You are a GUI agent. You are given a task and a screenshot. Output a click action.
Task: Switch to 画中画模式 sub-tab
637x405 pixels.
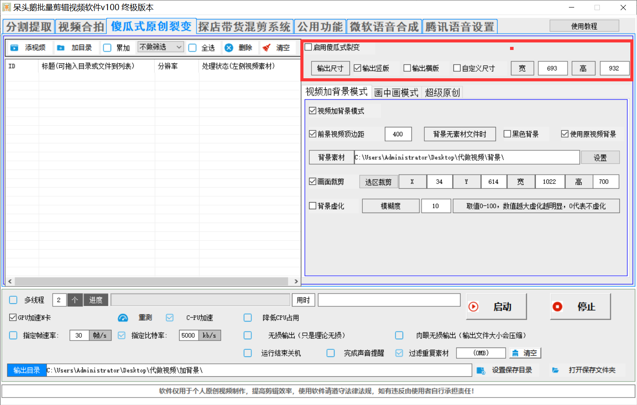tap(396, 92)
